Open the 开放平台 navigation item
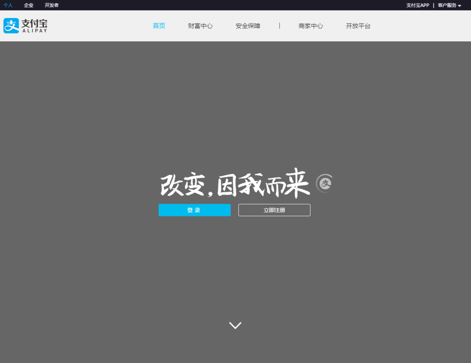471x363 pixels. pyautogui.click(x=358, y=26)
